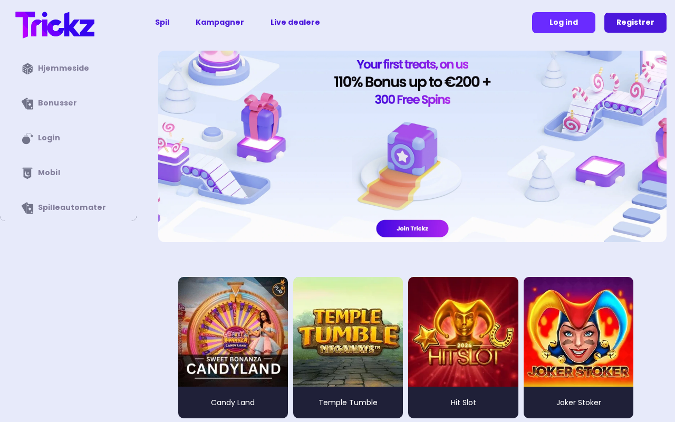The image size is (675, 422).
Task: Open the Hjemmeside sidebar link
Action: [x=63, y=68]
